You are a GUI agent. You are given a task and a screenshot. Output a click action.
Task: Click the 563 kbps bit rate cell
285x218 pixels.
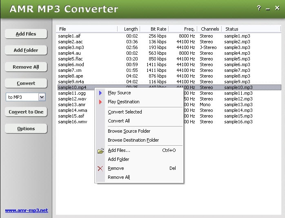[x=158, y=53]
